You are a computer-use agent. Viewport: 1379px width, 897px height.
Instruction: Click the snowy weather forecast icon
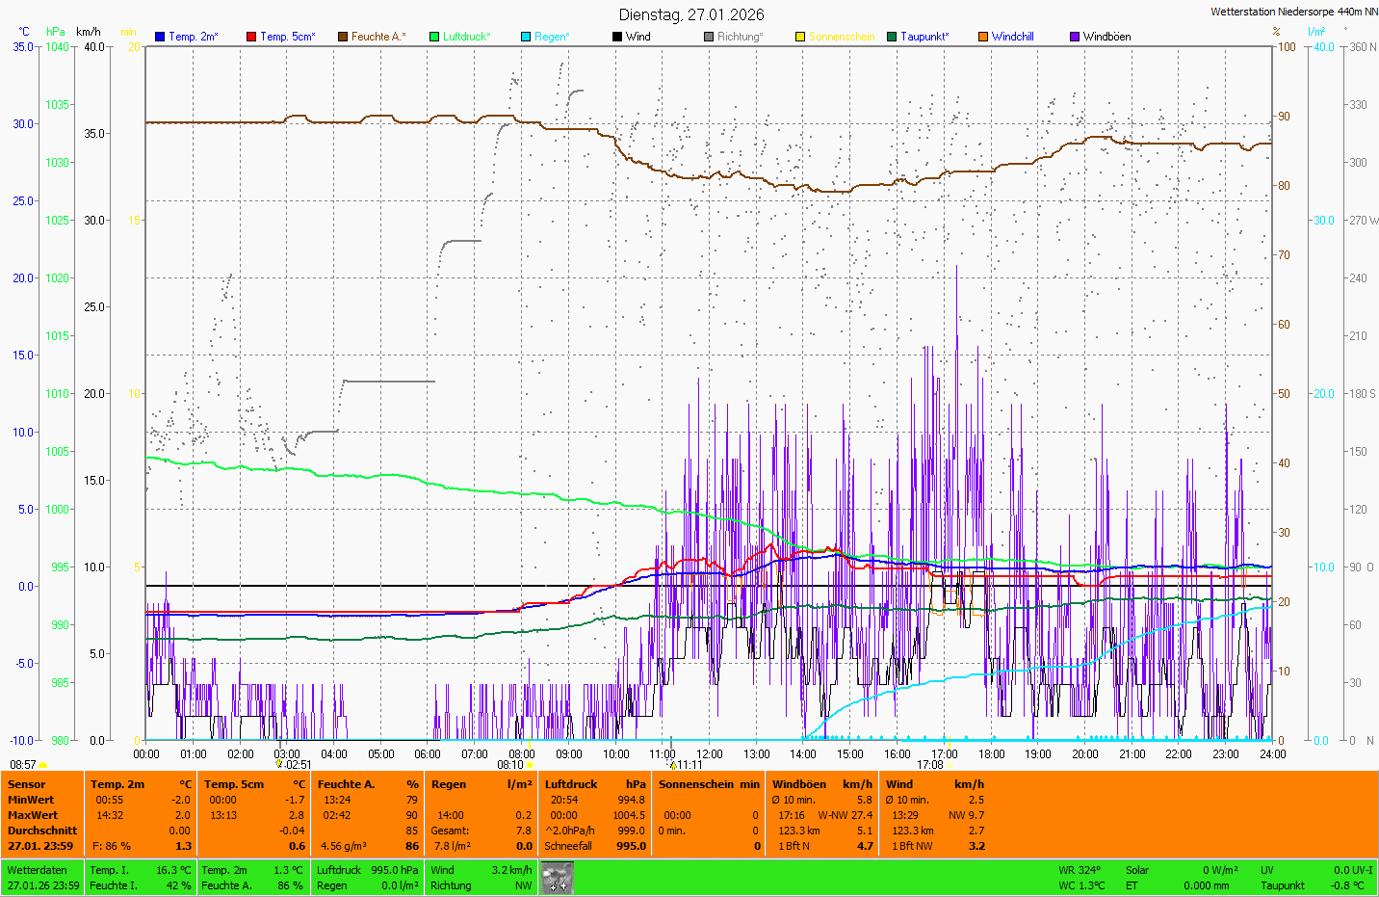click(557, 878)
